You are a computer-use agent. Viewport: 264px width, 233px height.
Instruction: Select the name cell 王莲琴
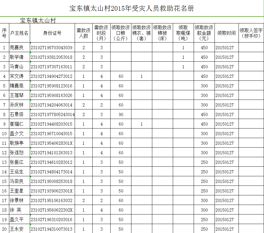(x=19, y=95)
